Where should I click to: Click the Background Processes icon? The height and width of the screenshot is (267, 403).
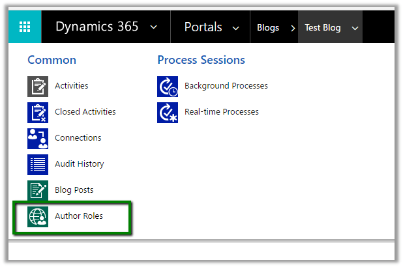[168, 86]
